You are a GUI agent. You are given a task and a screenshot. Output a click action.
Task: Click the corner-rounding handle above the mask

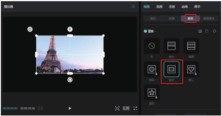[x=30, y=29]
